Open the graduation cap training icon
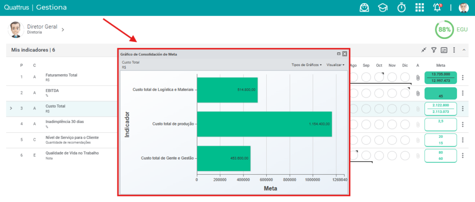The height and width of the screenshot is (202, 475). (x=383, y=8)
